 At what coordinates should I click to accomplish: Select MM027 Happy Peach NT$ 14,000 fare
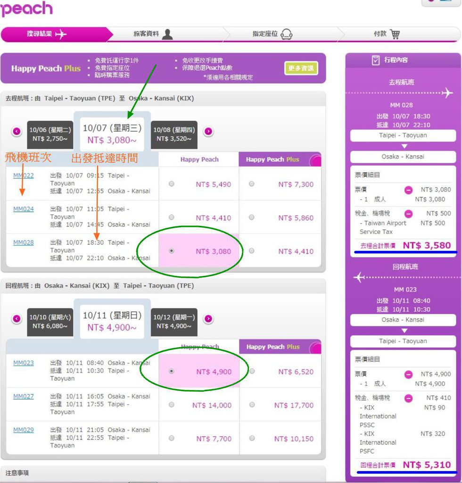point(172,405)
